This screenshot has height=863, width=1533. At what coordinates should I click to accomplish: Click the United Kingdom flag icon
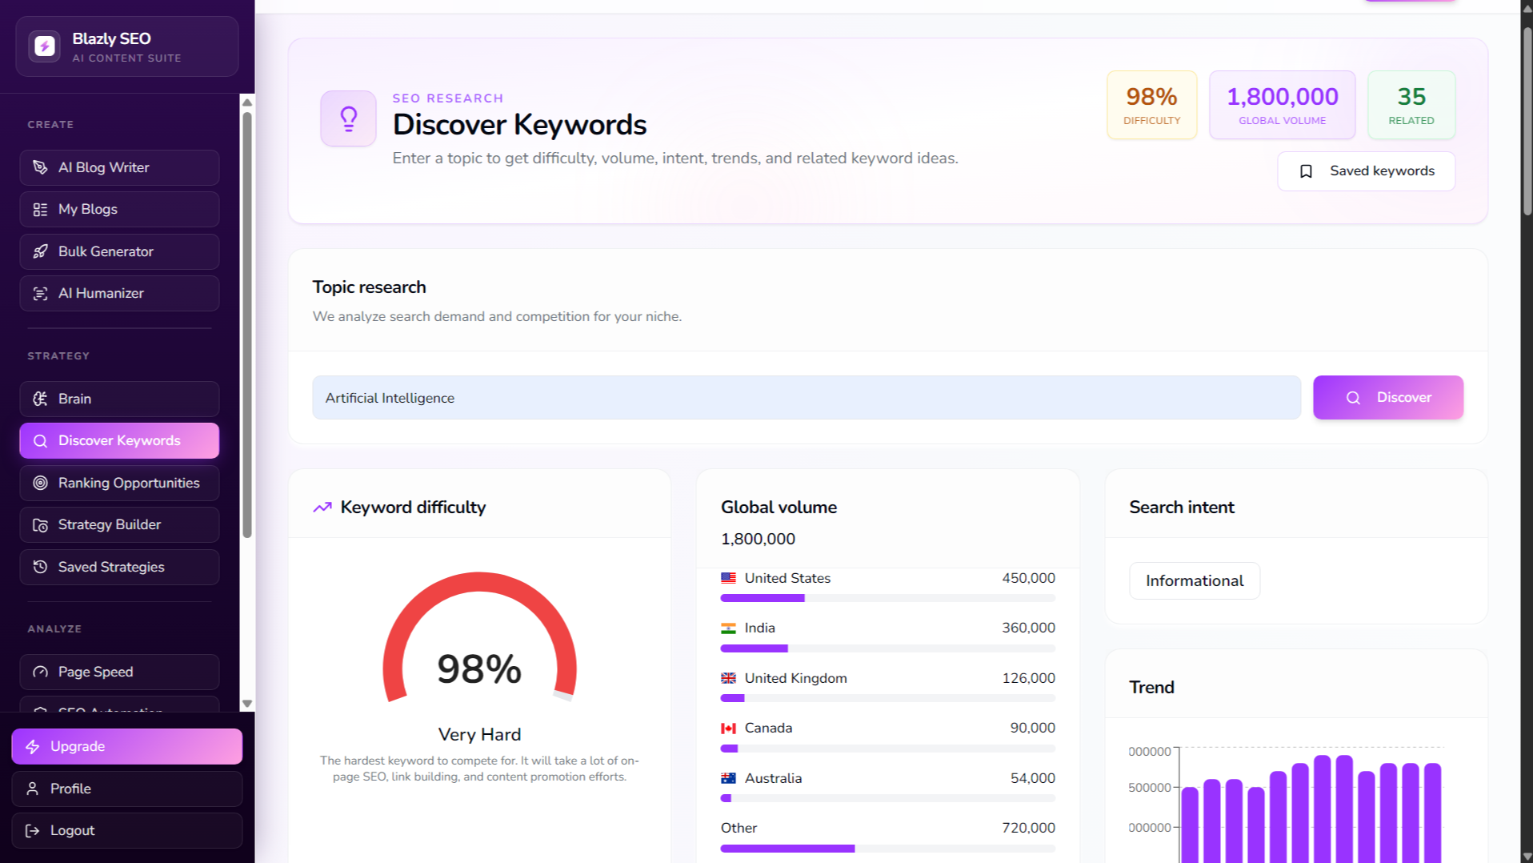point(728,678)
